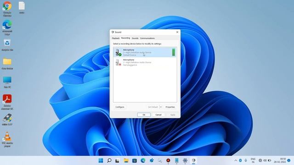Confirm with the OK button

[x=144, y=115]
